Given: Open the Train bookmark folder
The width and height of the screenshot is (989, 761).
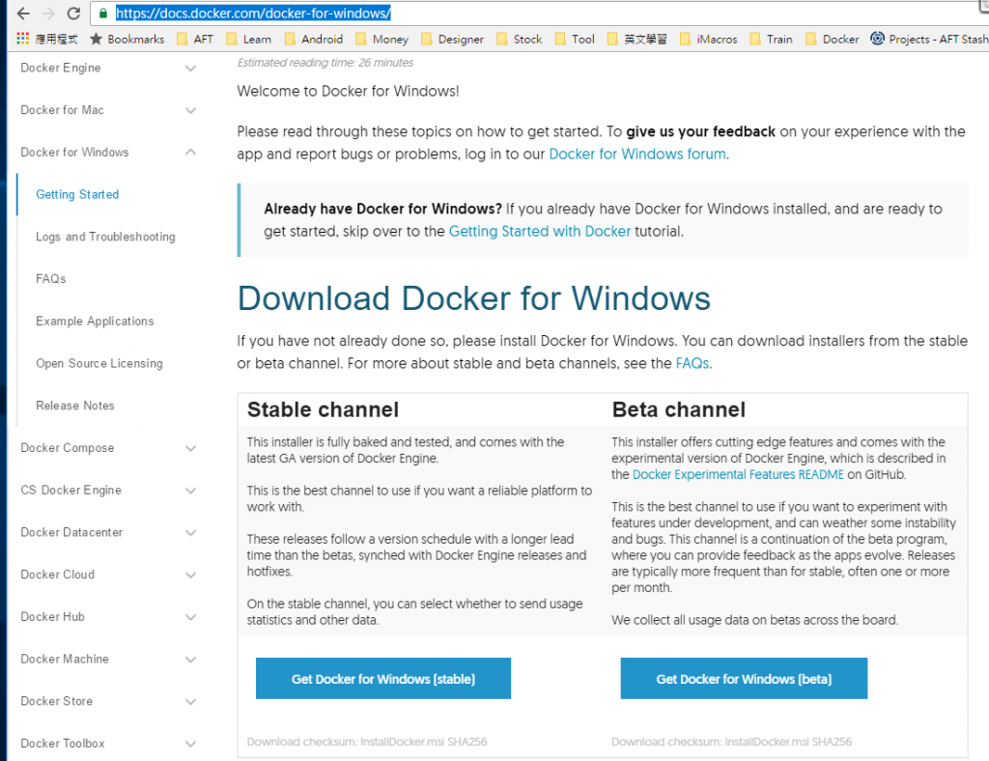Looking at the screenshot, I should [772, 39].
